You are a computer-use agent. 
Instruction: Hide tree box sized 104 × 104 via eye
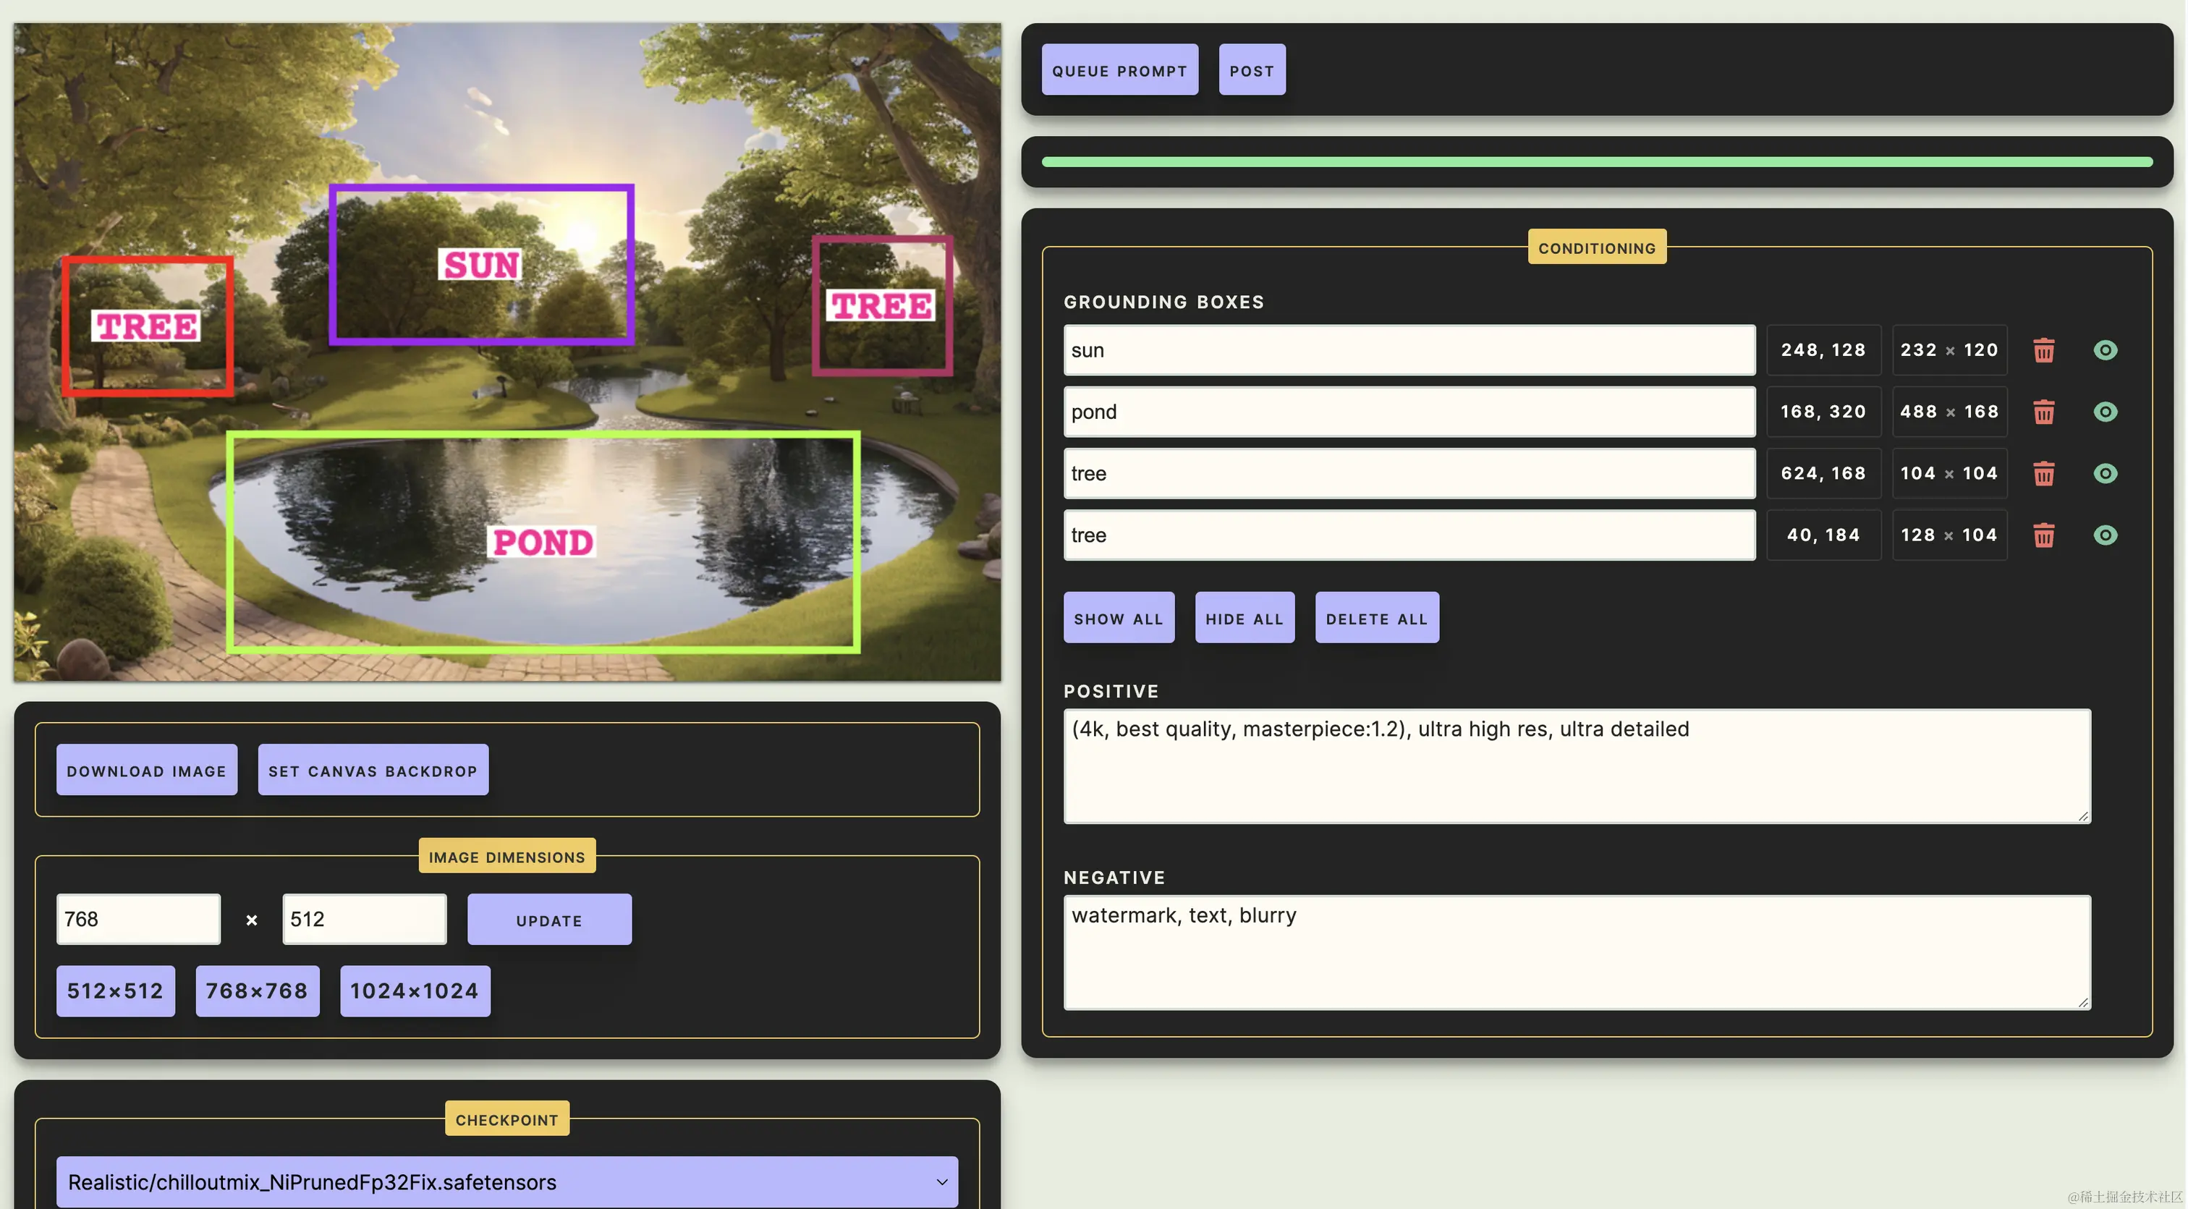2105,473
